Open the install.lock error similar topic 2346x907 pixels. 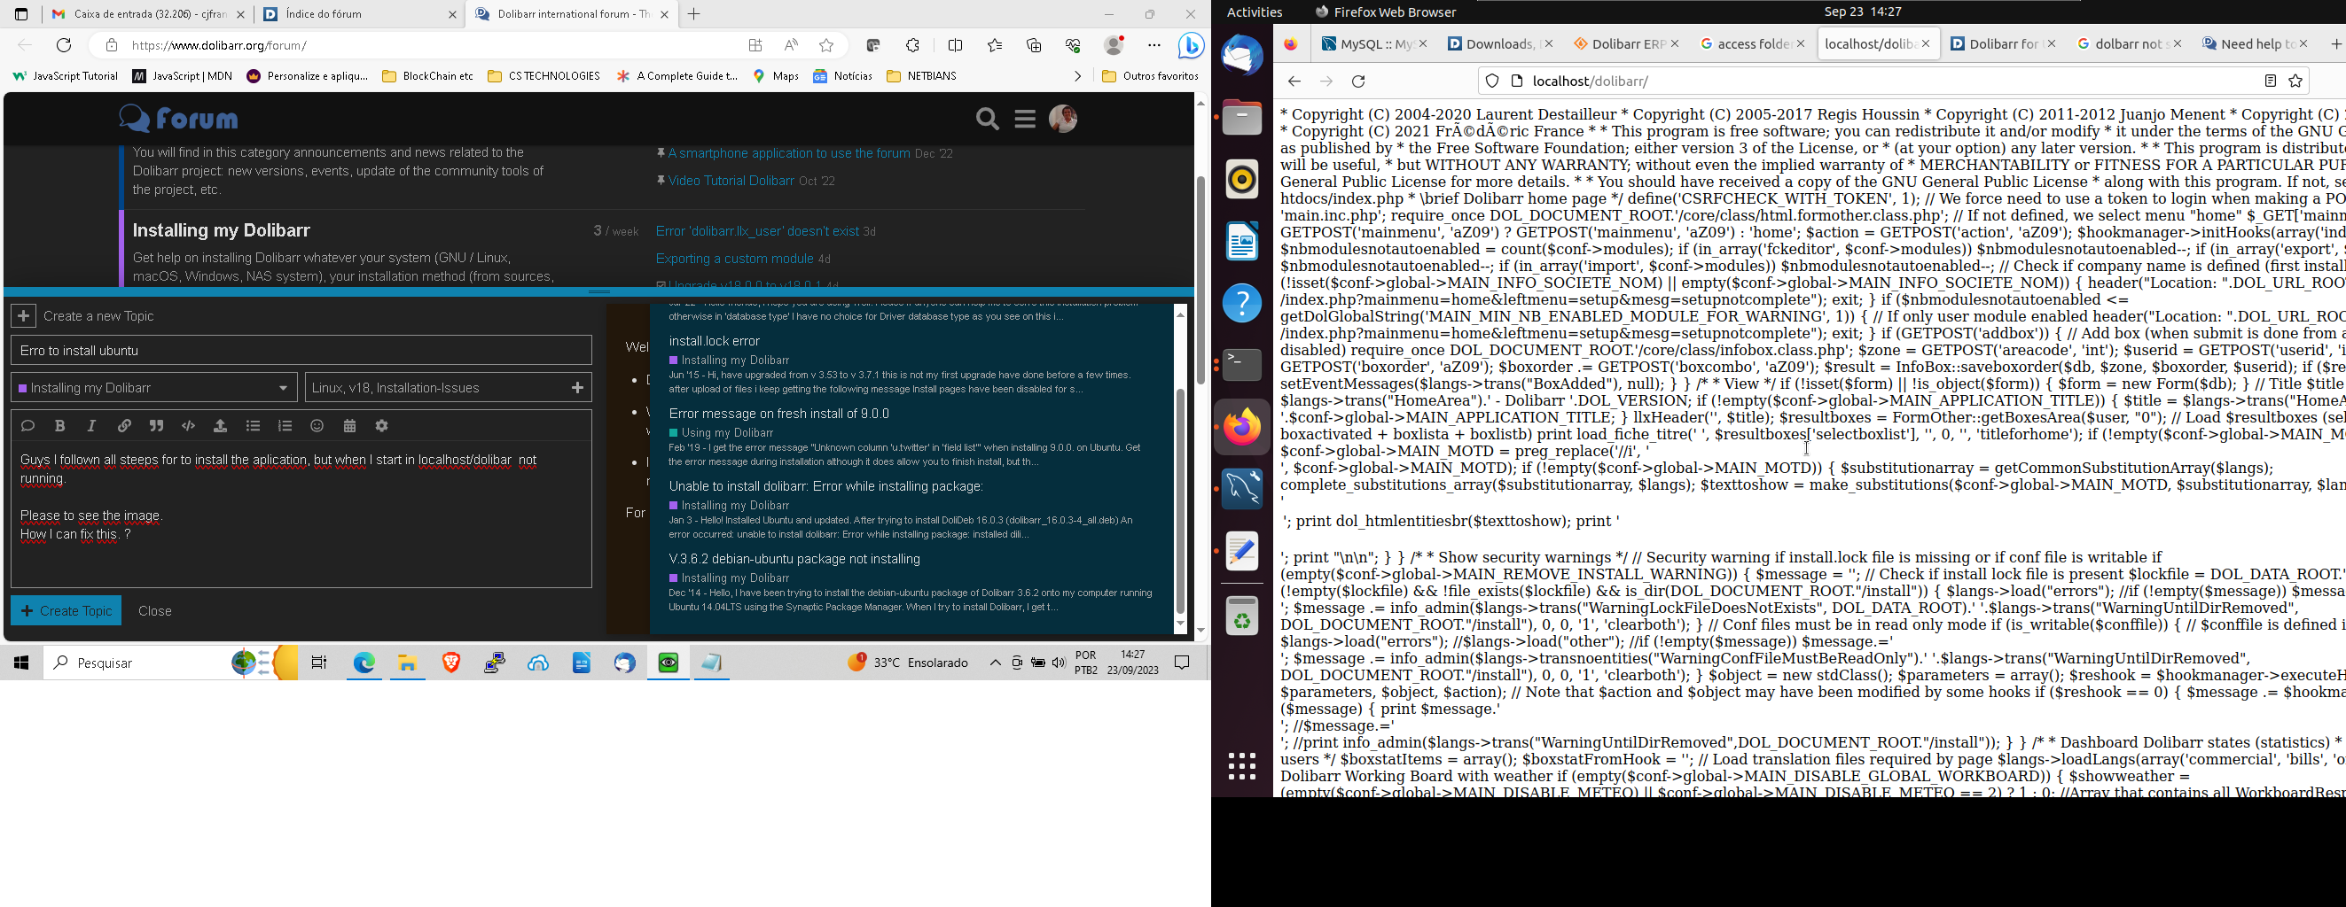pos(714,341)
